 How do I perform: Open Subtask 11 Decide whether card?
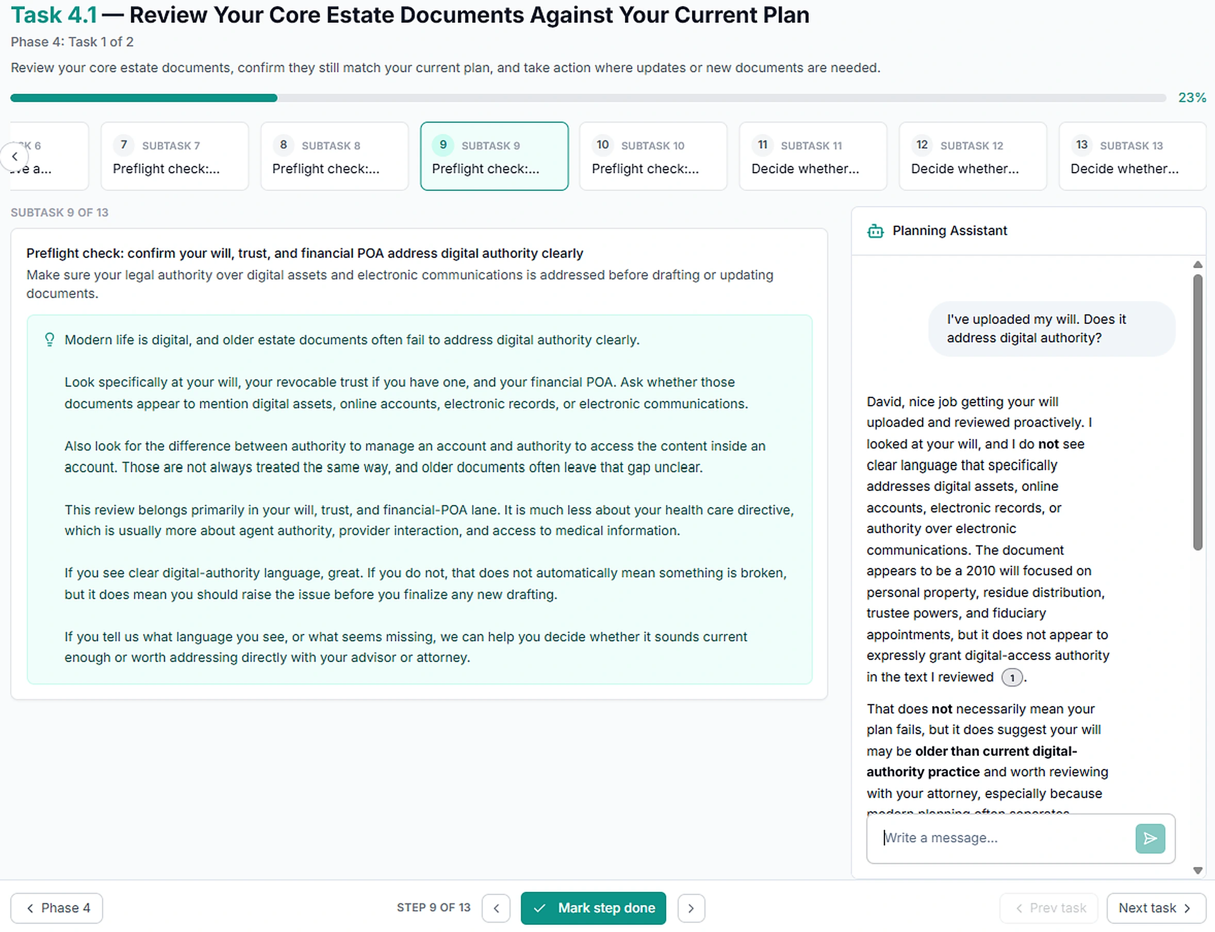(813, 156)
